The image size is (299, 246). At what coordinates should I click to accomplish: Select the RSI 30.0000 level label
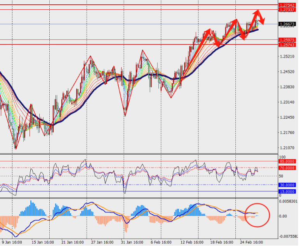(288, 185)
